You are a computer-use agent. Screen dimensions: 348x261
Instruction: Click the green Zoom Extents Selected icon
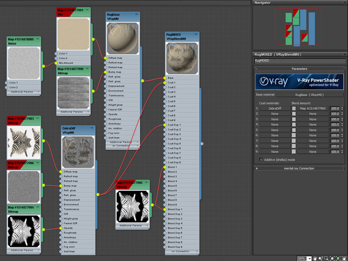(x=338, y=258)
